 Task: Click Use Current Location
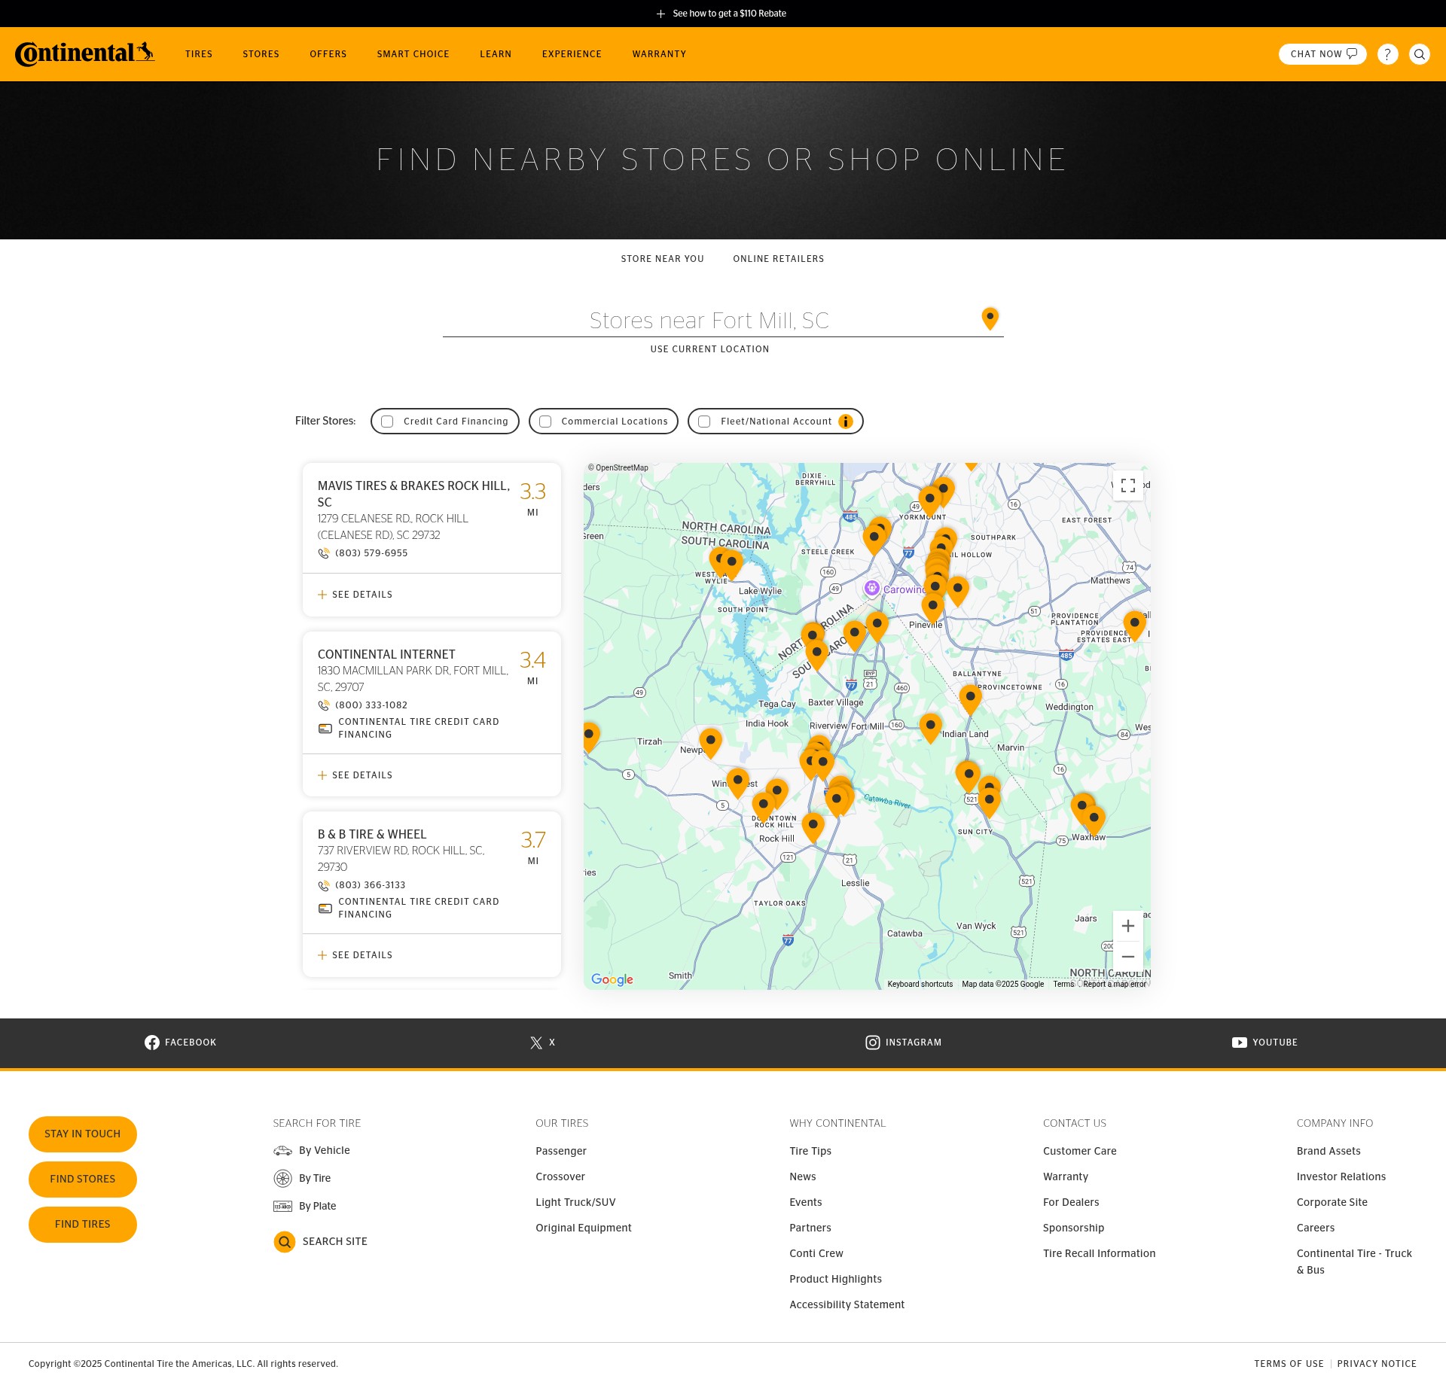710,349
